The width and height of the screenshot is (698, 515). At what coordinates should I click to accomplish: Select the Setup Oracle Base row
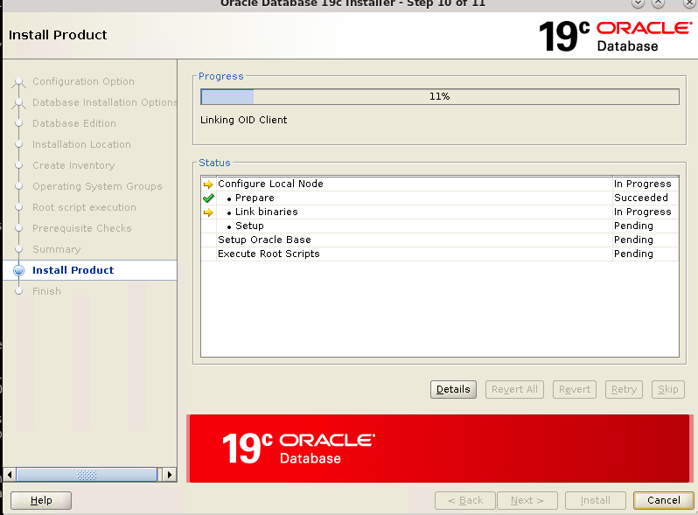click(440, 240)
